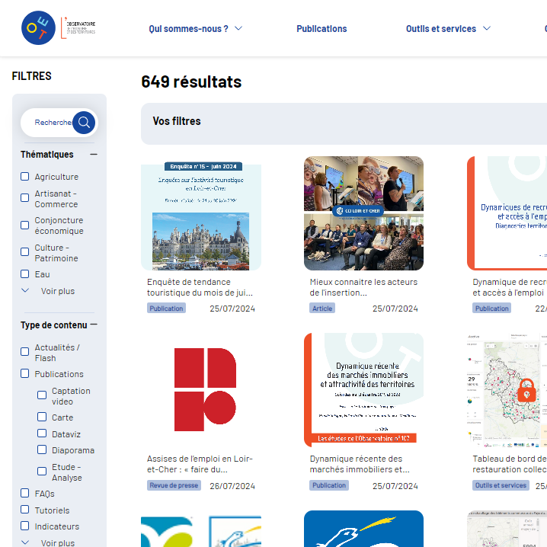The height and width of the screenshot is (547, 547).
Task: Toggle the Publications content type checkbox
Action: (25, 374)
